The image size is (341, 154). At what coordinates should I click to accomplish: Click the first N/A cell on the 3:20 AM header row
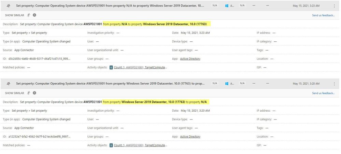click(x=215, y=83)
